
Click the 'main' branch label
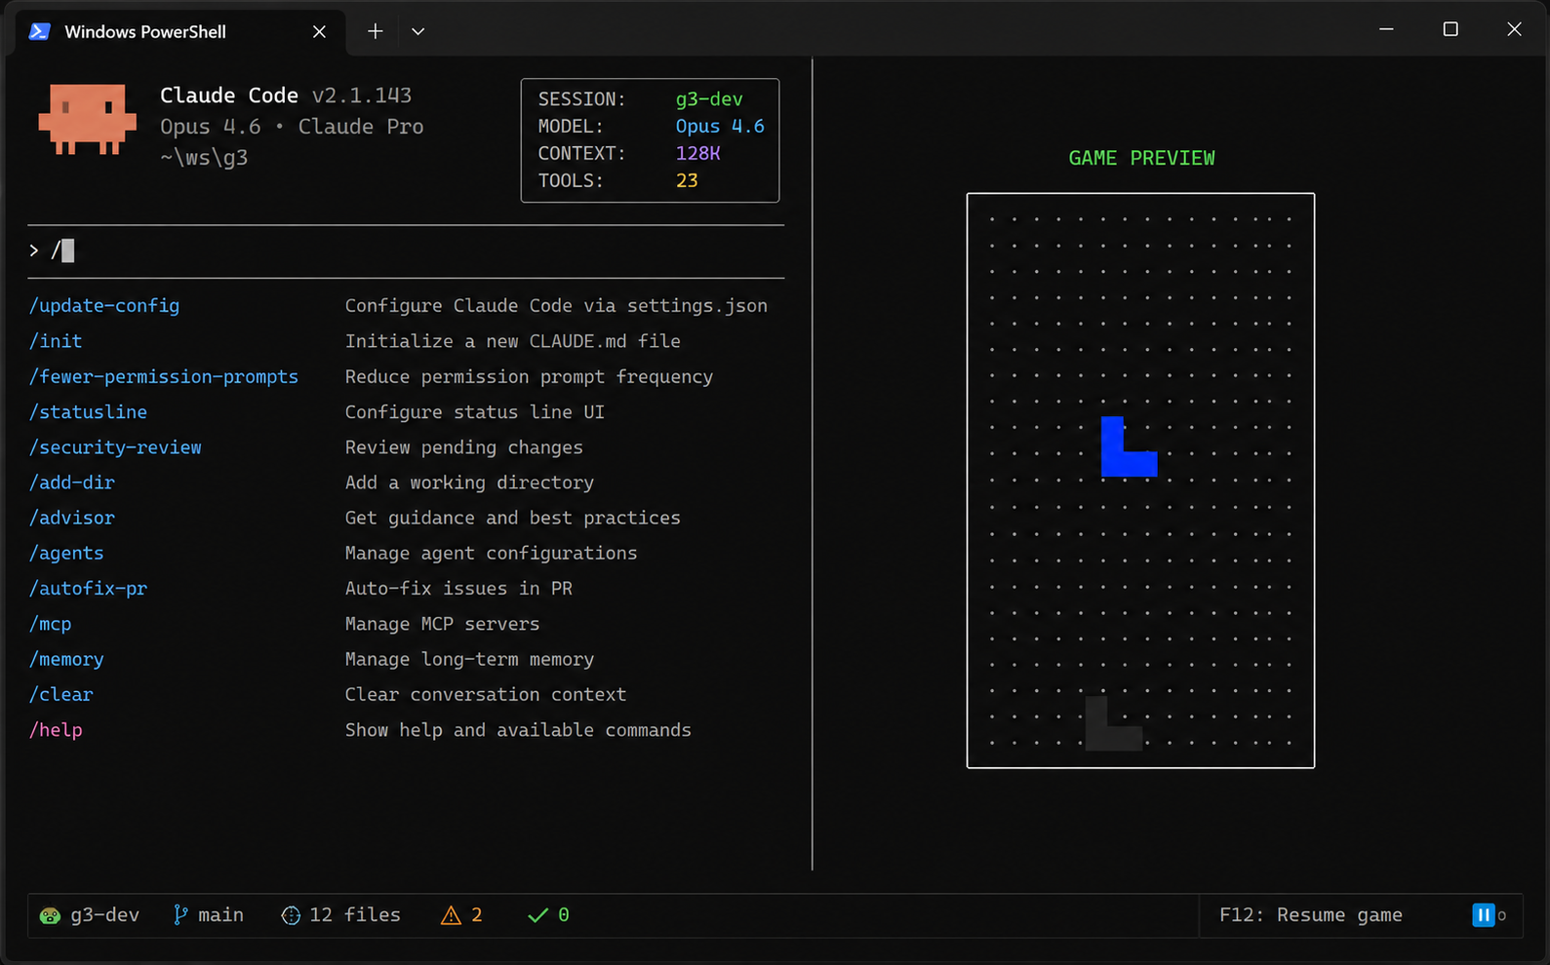220,915
